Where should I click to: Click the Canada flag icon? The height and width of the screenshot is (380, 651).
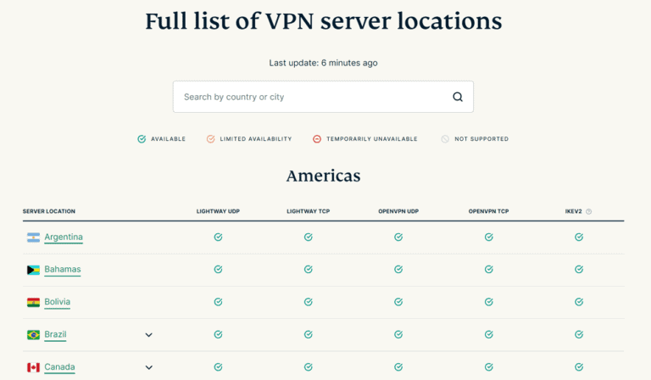(x=34, y=367)
